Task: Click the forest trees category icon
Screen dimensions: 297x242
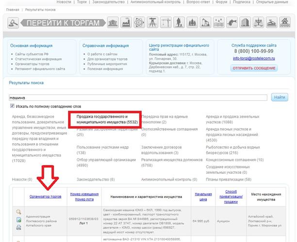Action: 192,22
